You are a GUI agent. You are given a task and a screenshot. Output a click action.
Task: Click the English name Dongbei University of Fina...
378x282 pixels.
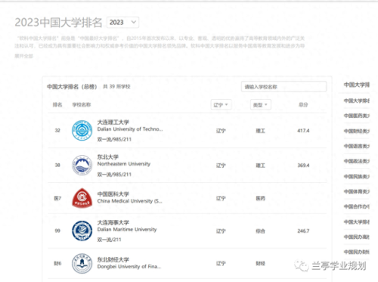point(129,266)
